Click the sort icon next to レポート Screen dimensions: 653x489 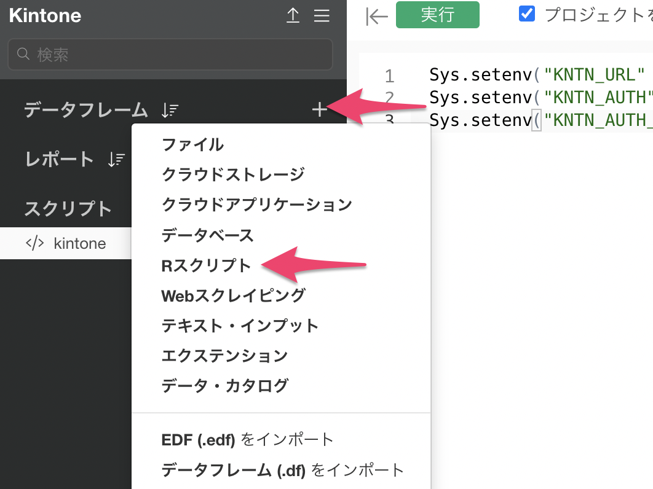[x=116, y=159]
